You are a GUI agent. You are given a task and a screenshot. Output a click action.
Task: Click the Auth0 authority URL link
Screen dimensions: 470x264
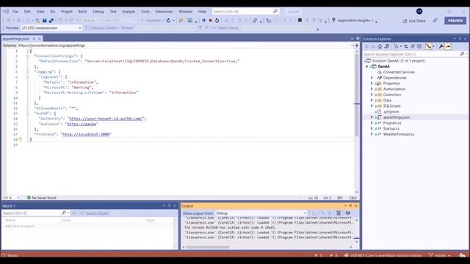[106, 119]
